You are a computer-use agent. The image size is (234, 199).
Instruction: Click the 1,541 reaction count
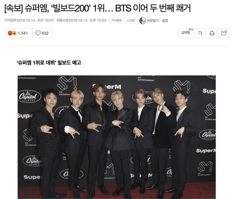pyautogui.click(x=23, y=33)
